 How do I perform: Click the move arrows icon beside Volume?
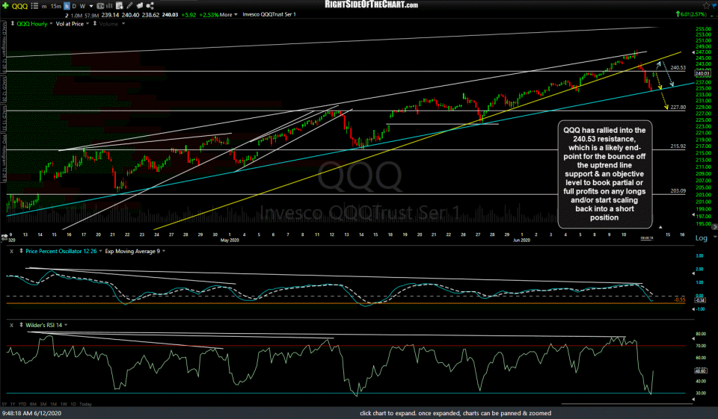coord(95,23)
